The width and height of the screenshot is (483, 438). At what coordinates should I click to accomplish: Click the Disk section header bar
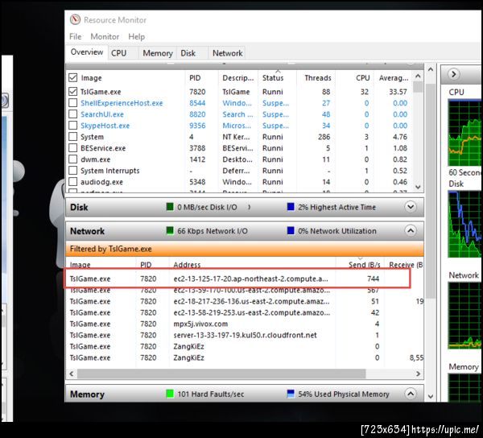pos(245,207)
